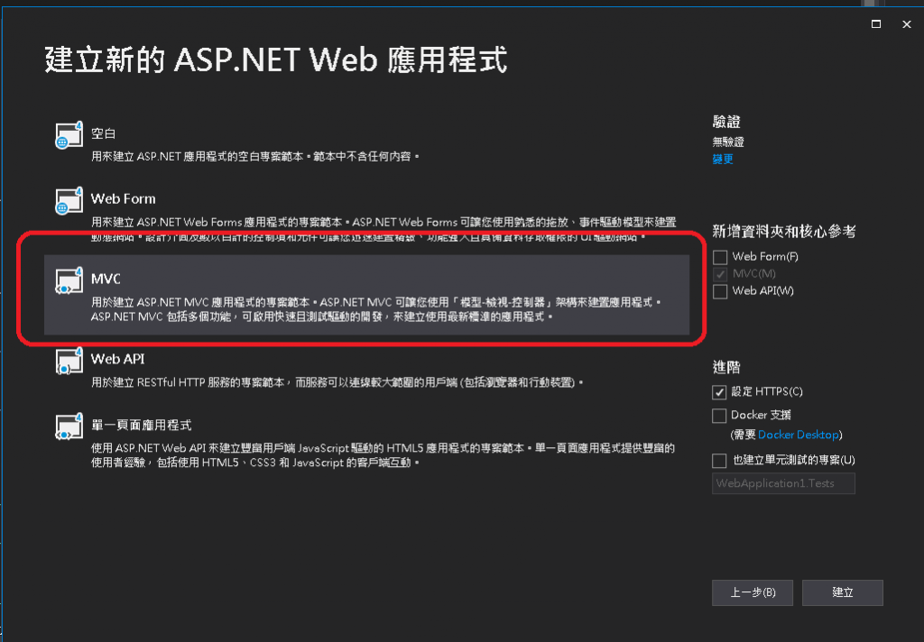Click the 進階 section heading
The image size is (924, 642).
[726, 368]
